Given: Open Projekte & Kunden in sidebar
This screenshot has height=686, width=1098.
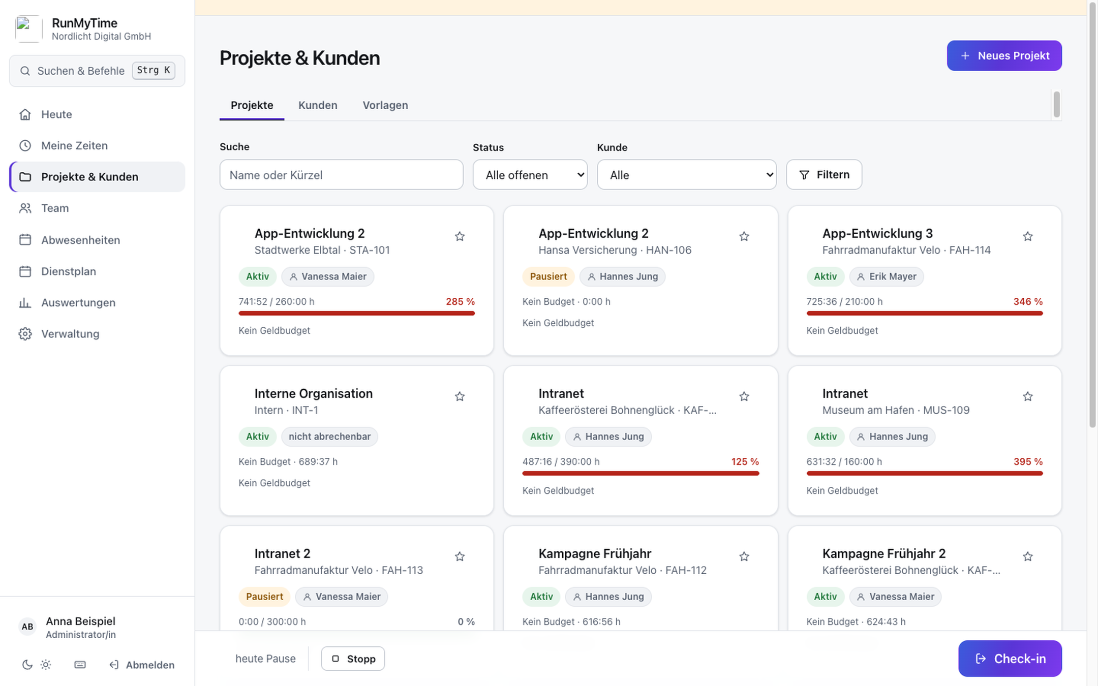Looking at the screenshot, I should pos(98,177).
